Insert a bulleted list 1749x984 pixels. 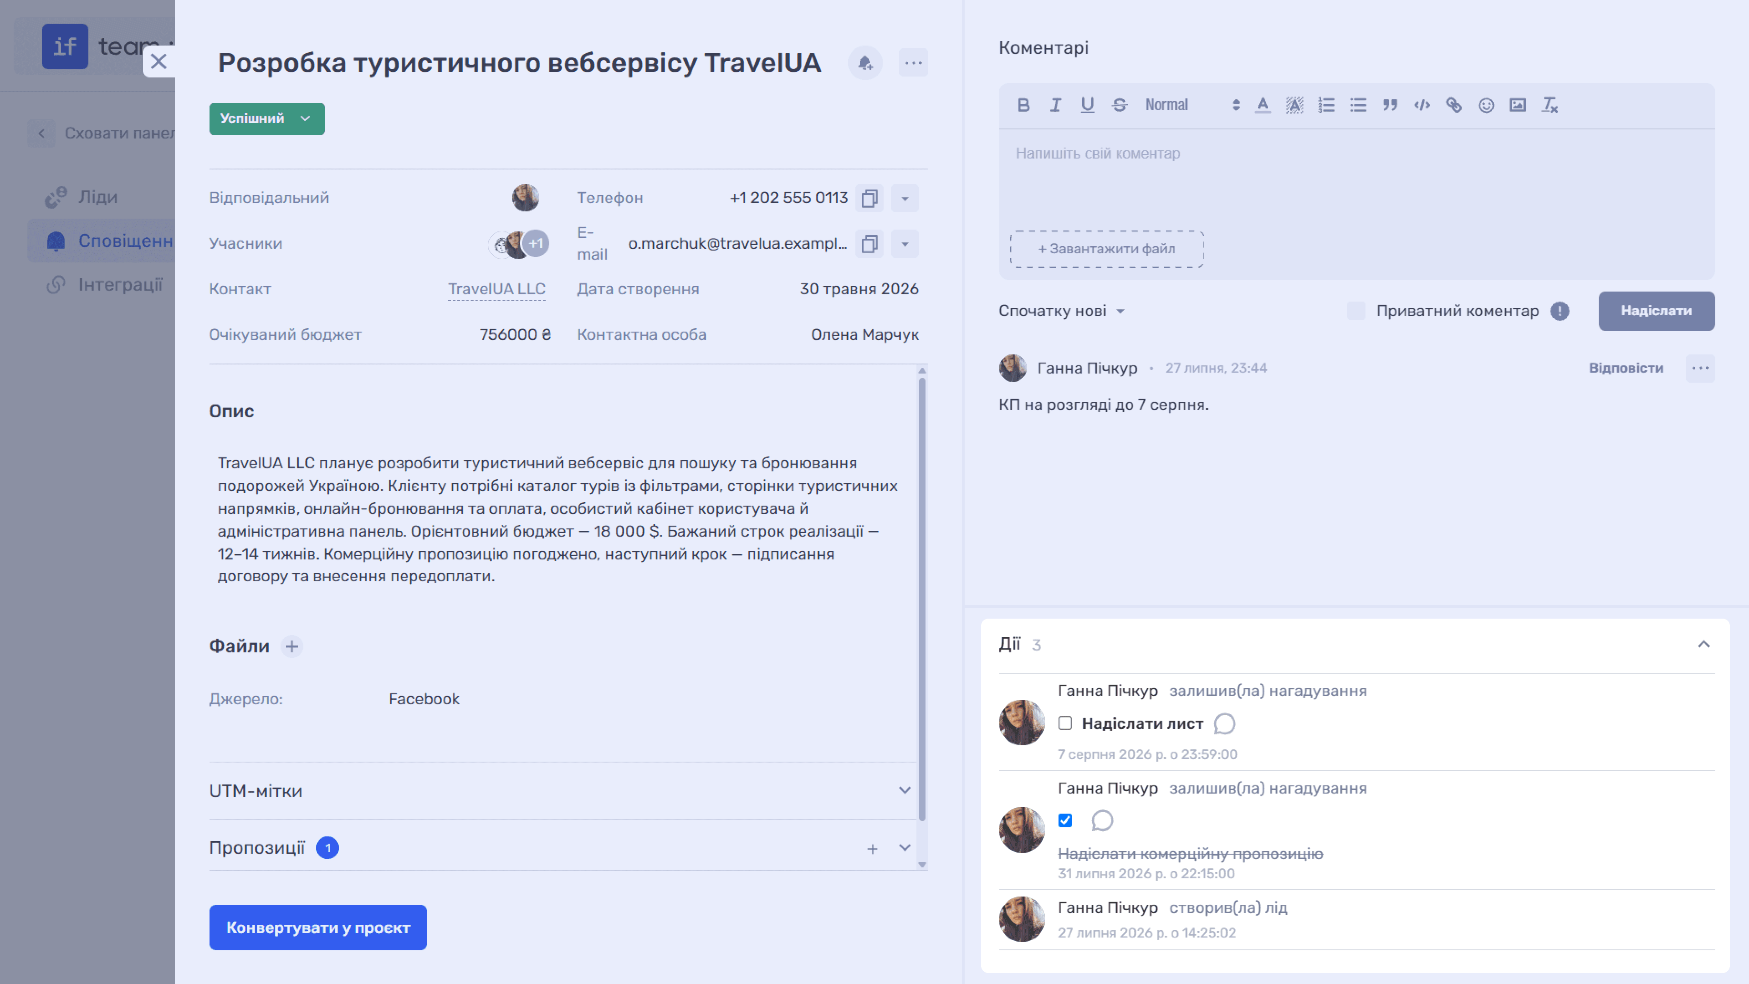click(1358, 105)
